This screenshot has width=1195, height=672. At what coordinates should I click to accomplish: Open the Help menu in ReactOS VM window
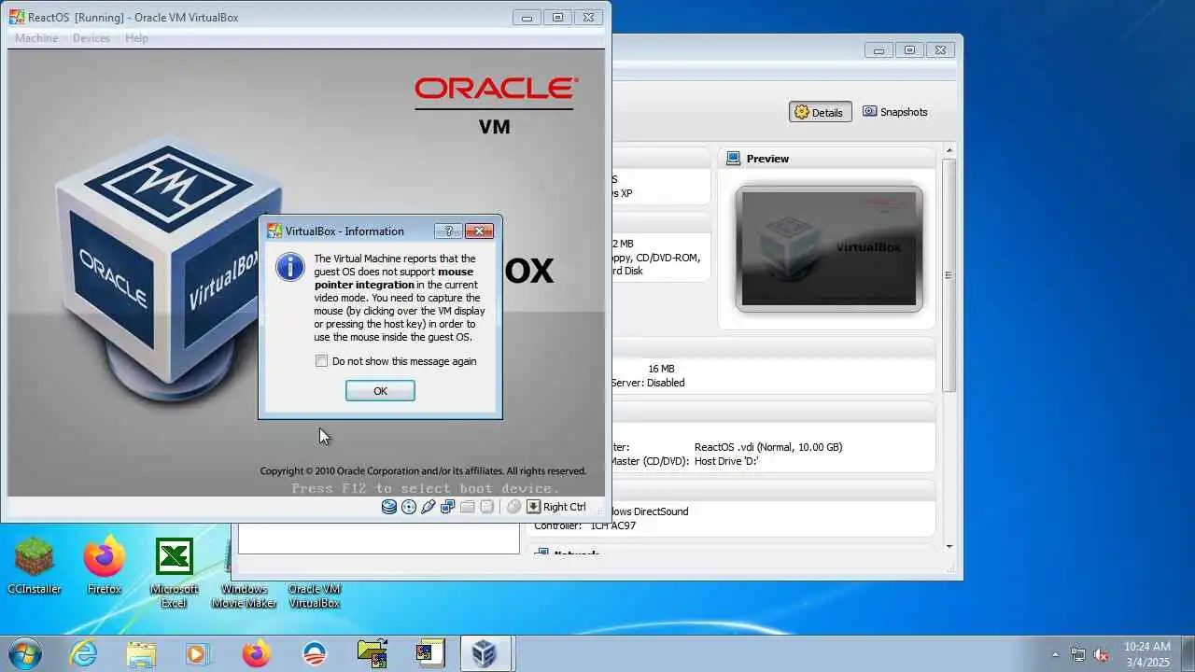click(136, 38)
